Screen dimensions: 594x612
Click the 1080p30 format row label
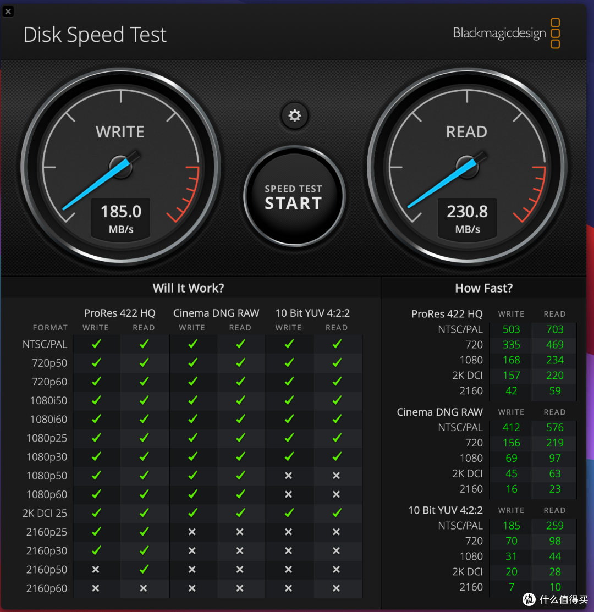coord(47,456)
